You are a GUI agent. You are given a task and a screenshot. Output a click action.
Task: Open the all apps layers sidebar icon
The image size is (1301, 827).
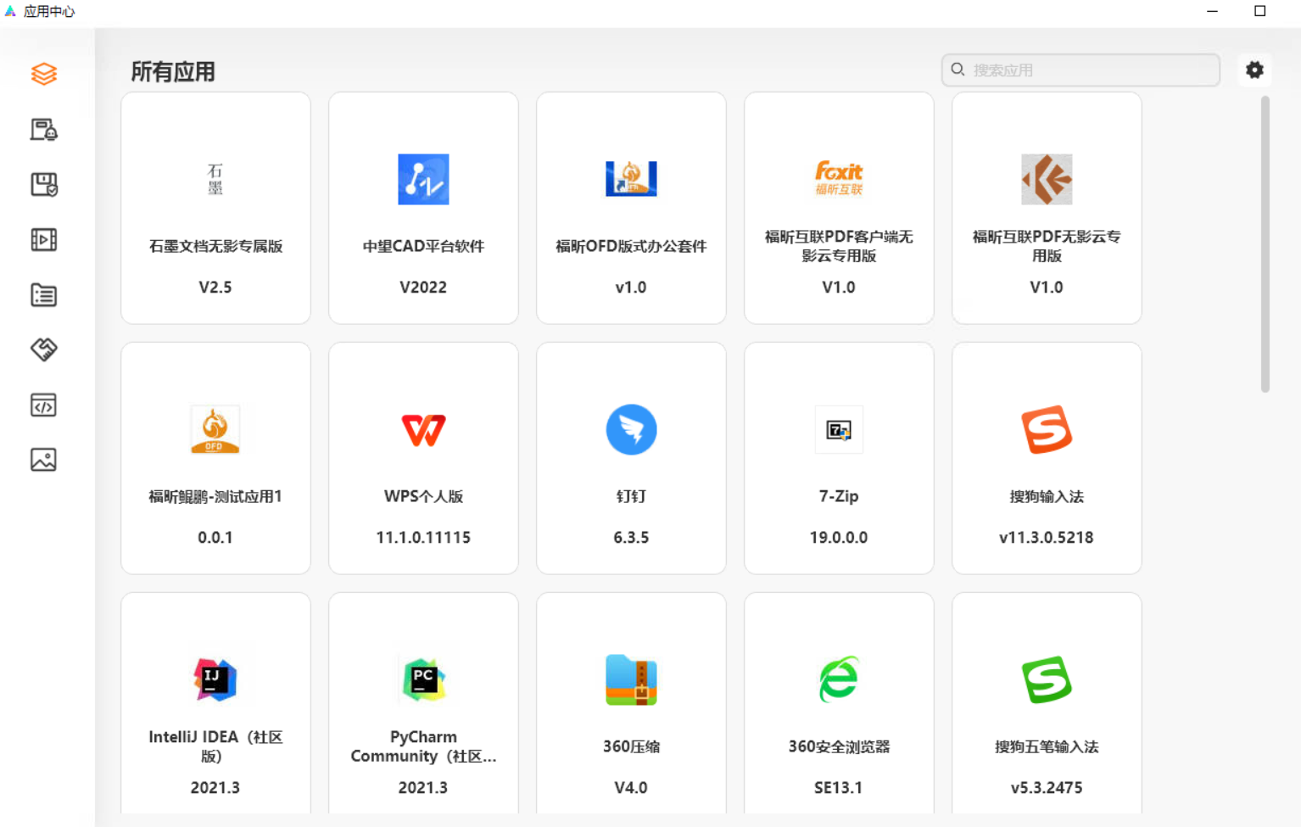(44, 74)
